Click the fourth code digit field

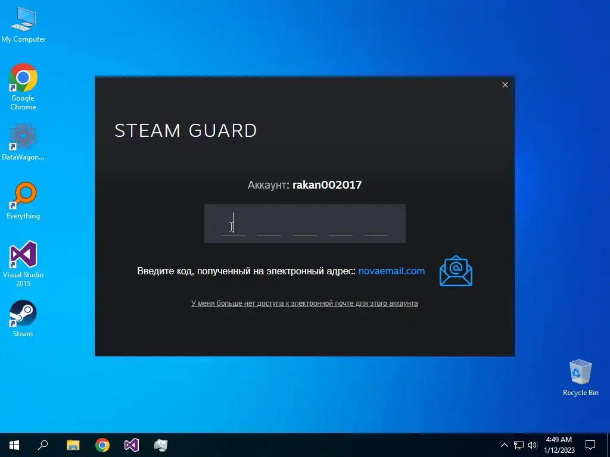[341, 224]
